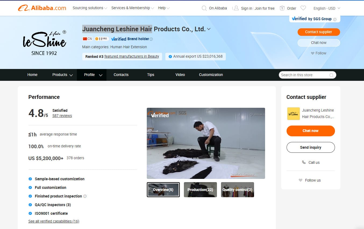Click info icon beside Finished product inspection

click(85, 196)
